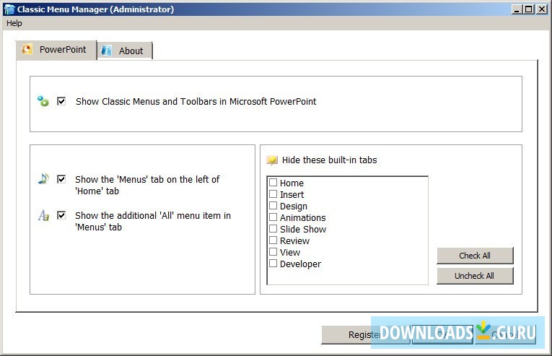This screenshot has width=552, height=356.
Task: Check the Home tab hide checkbox
Action: tap(273, 183)
